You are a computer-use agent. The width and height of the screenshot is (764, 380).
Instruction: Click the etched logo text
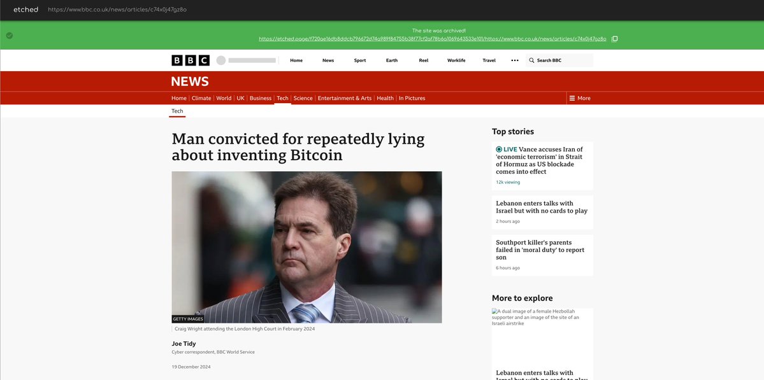tap(26, 10)
